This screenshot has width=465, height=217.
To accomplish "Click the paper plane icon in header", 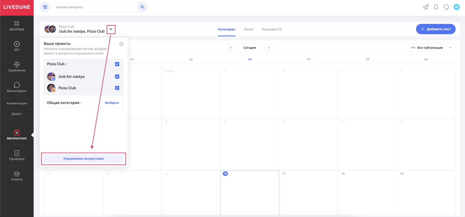I will click(425, 7).
